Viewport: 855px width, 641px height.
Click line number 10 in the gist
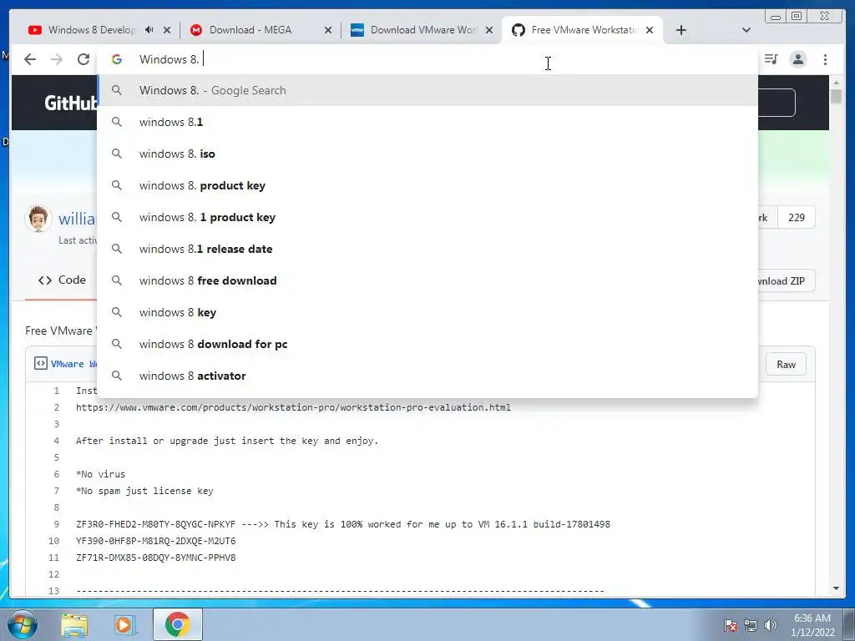[53, 541]
